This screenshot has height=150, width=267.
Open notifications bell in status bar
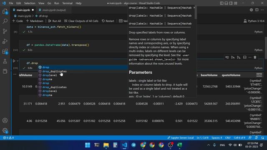pyautogui.click(x=256, y=138)
